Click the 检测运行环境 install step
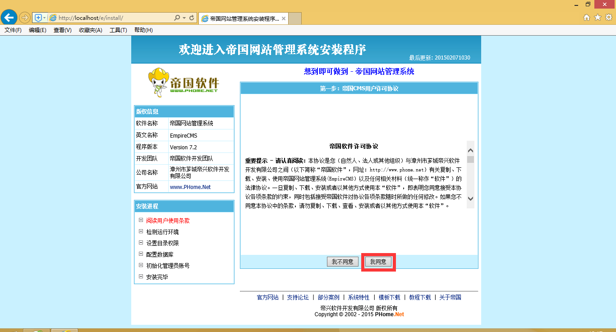The width and height of the screenshot is (616, 332). click(162, 232)
